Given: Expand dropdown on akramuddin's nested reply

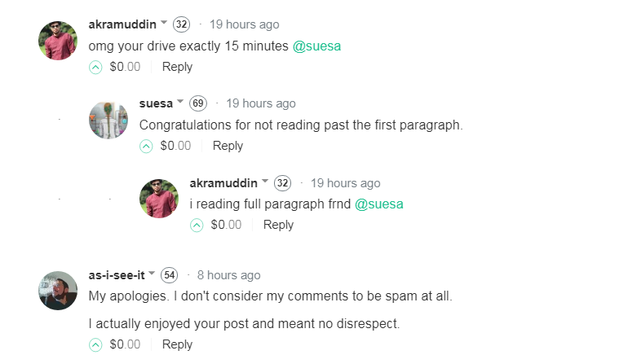Looking at the screenshot, I should pos(265,182).
